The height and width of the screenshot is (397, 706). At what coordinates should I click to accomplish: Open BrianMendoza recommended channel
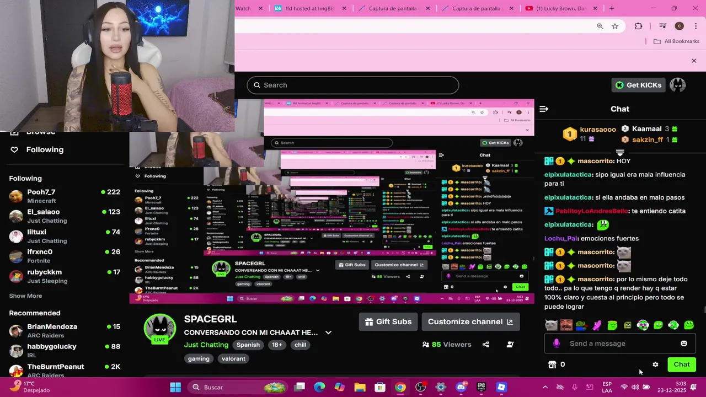click(65, 331)
